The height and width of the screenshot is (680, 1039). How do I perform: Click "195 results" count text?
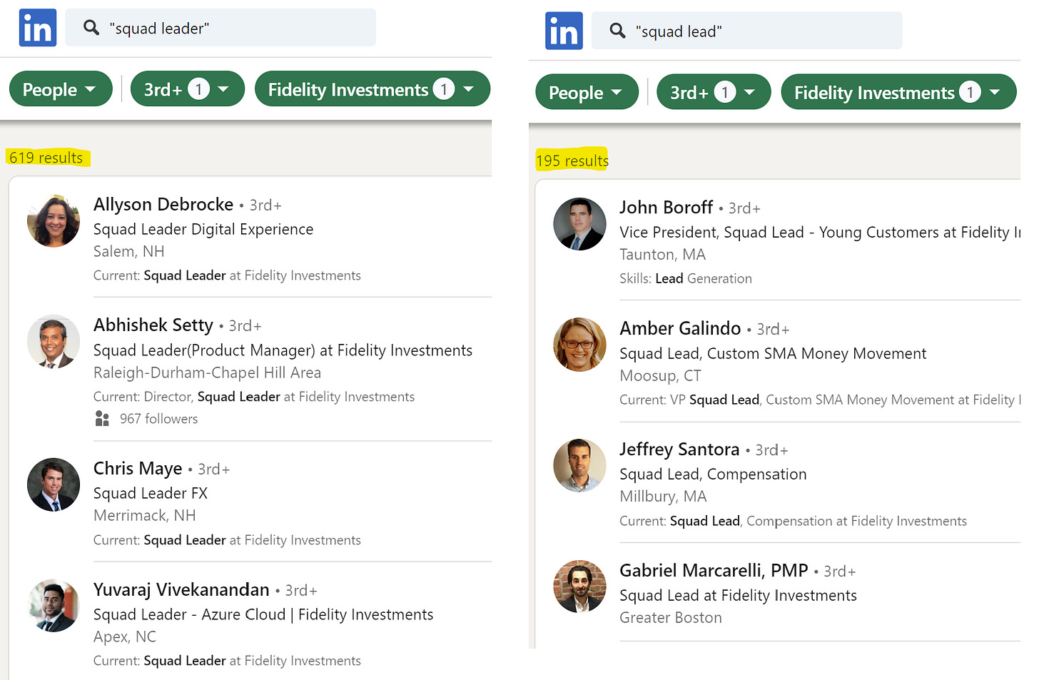(572, 161)
